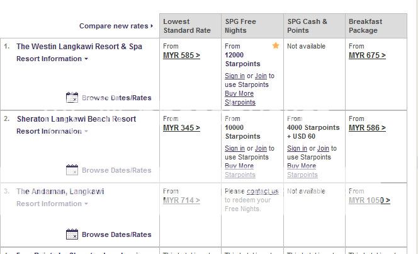Expand Resort Information under The Andaman, Langkawi
This screenshot has height=254, width=418.
(52, 204)
